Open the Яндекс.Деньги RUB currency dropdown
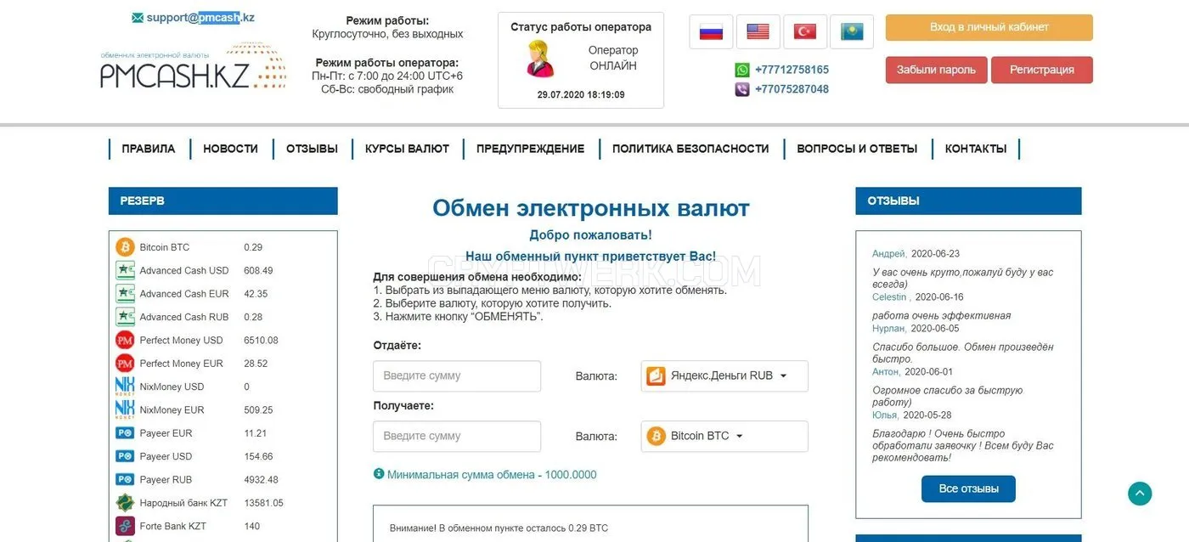This screenshot has width=1189, height=542. (x=724, y=375)
